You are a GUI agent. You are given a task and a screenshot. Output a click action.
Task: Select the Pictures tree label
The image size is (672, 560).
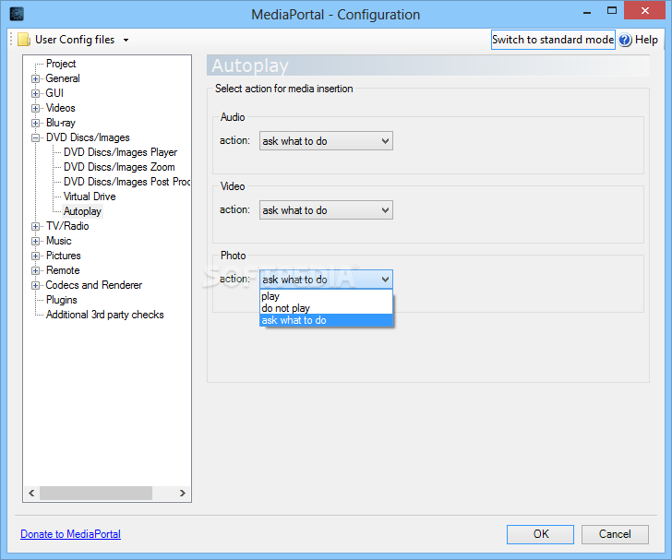pos(64,256)
